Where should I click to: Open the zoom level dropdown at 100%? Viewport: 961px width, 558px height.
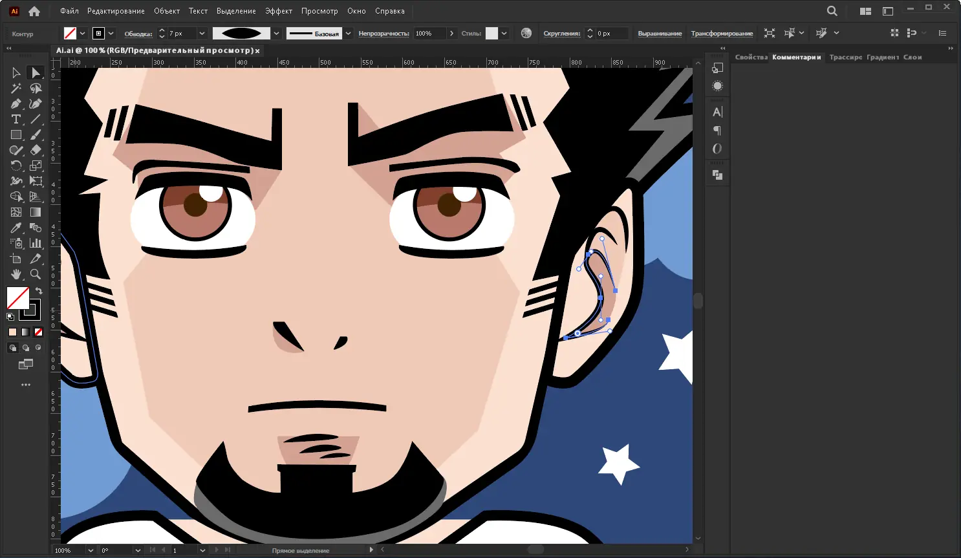pos(91,550)
